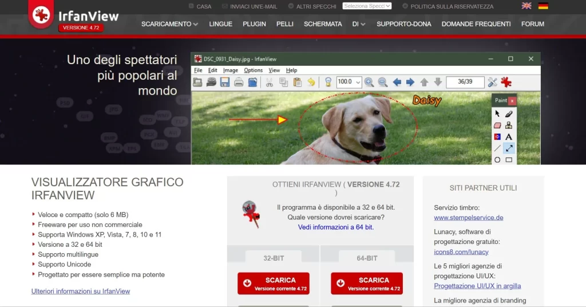Select the rectangle tool in Paint panel
The image size is (586, 307).
point(509,160)
